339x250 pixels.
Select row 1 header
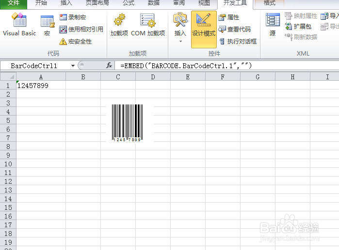coord(8,86)
